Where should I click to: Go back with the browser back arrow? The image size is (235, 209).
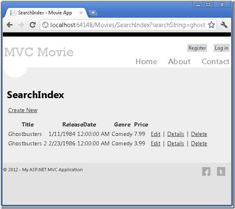tap(10, 25)
